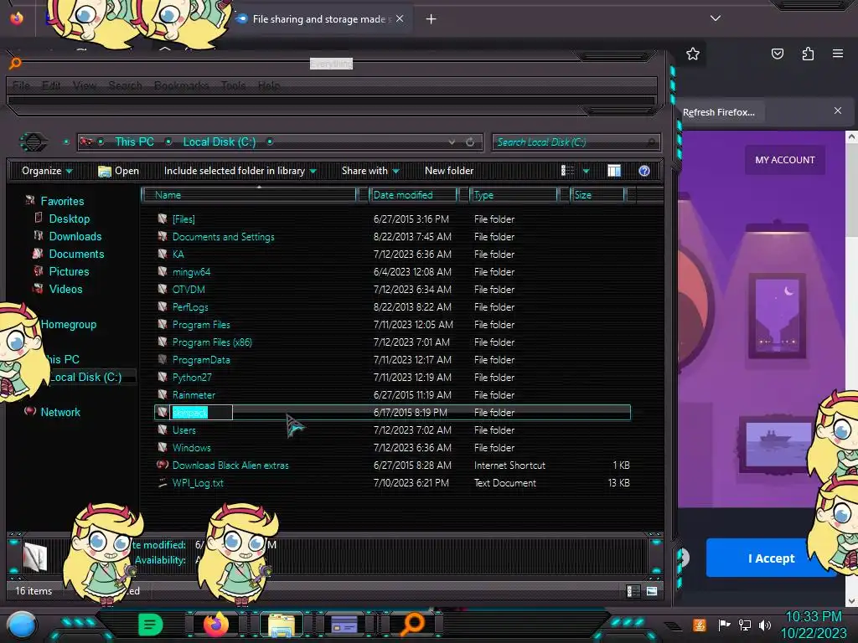Viewport: 858px width, 643px height.
Task: List all Firefox tabs chevron
Action: tap(715, 18)
